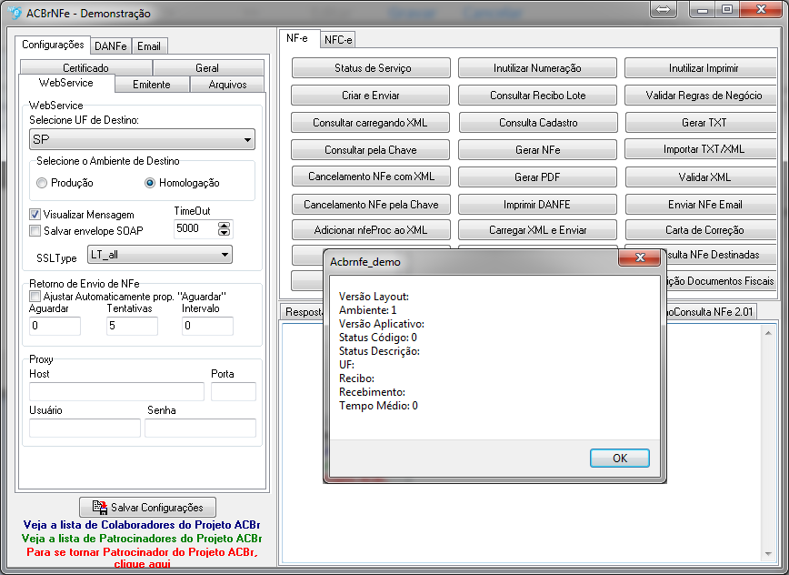Switch to the Configurações tab
Image resolution: width=789 pixels, height=575 pixels.
click(53, 45)
